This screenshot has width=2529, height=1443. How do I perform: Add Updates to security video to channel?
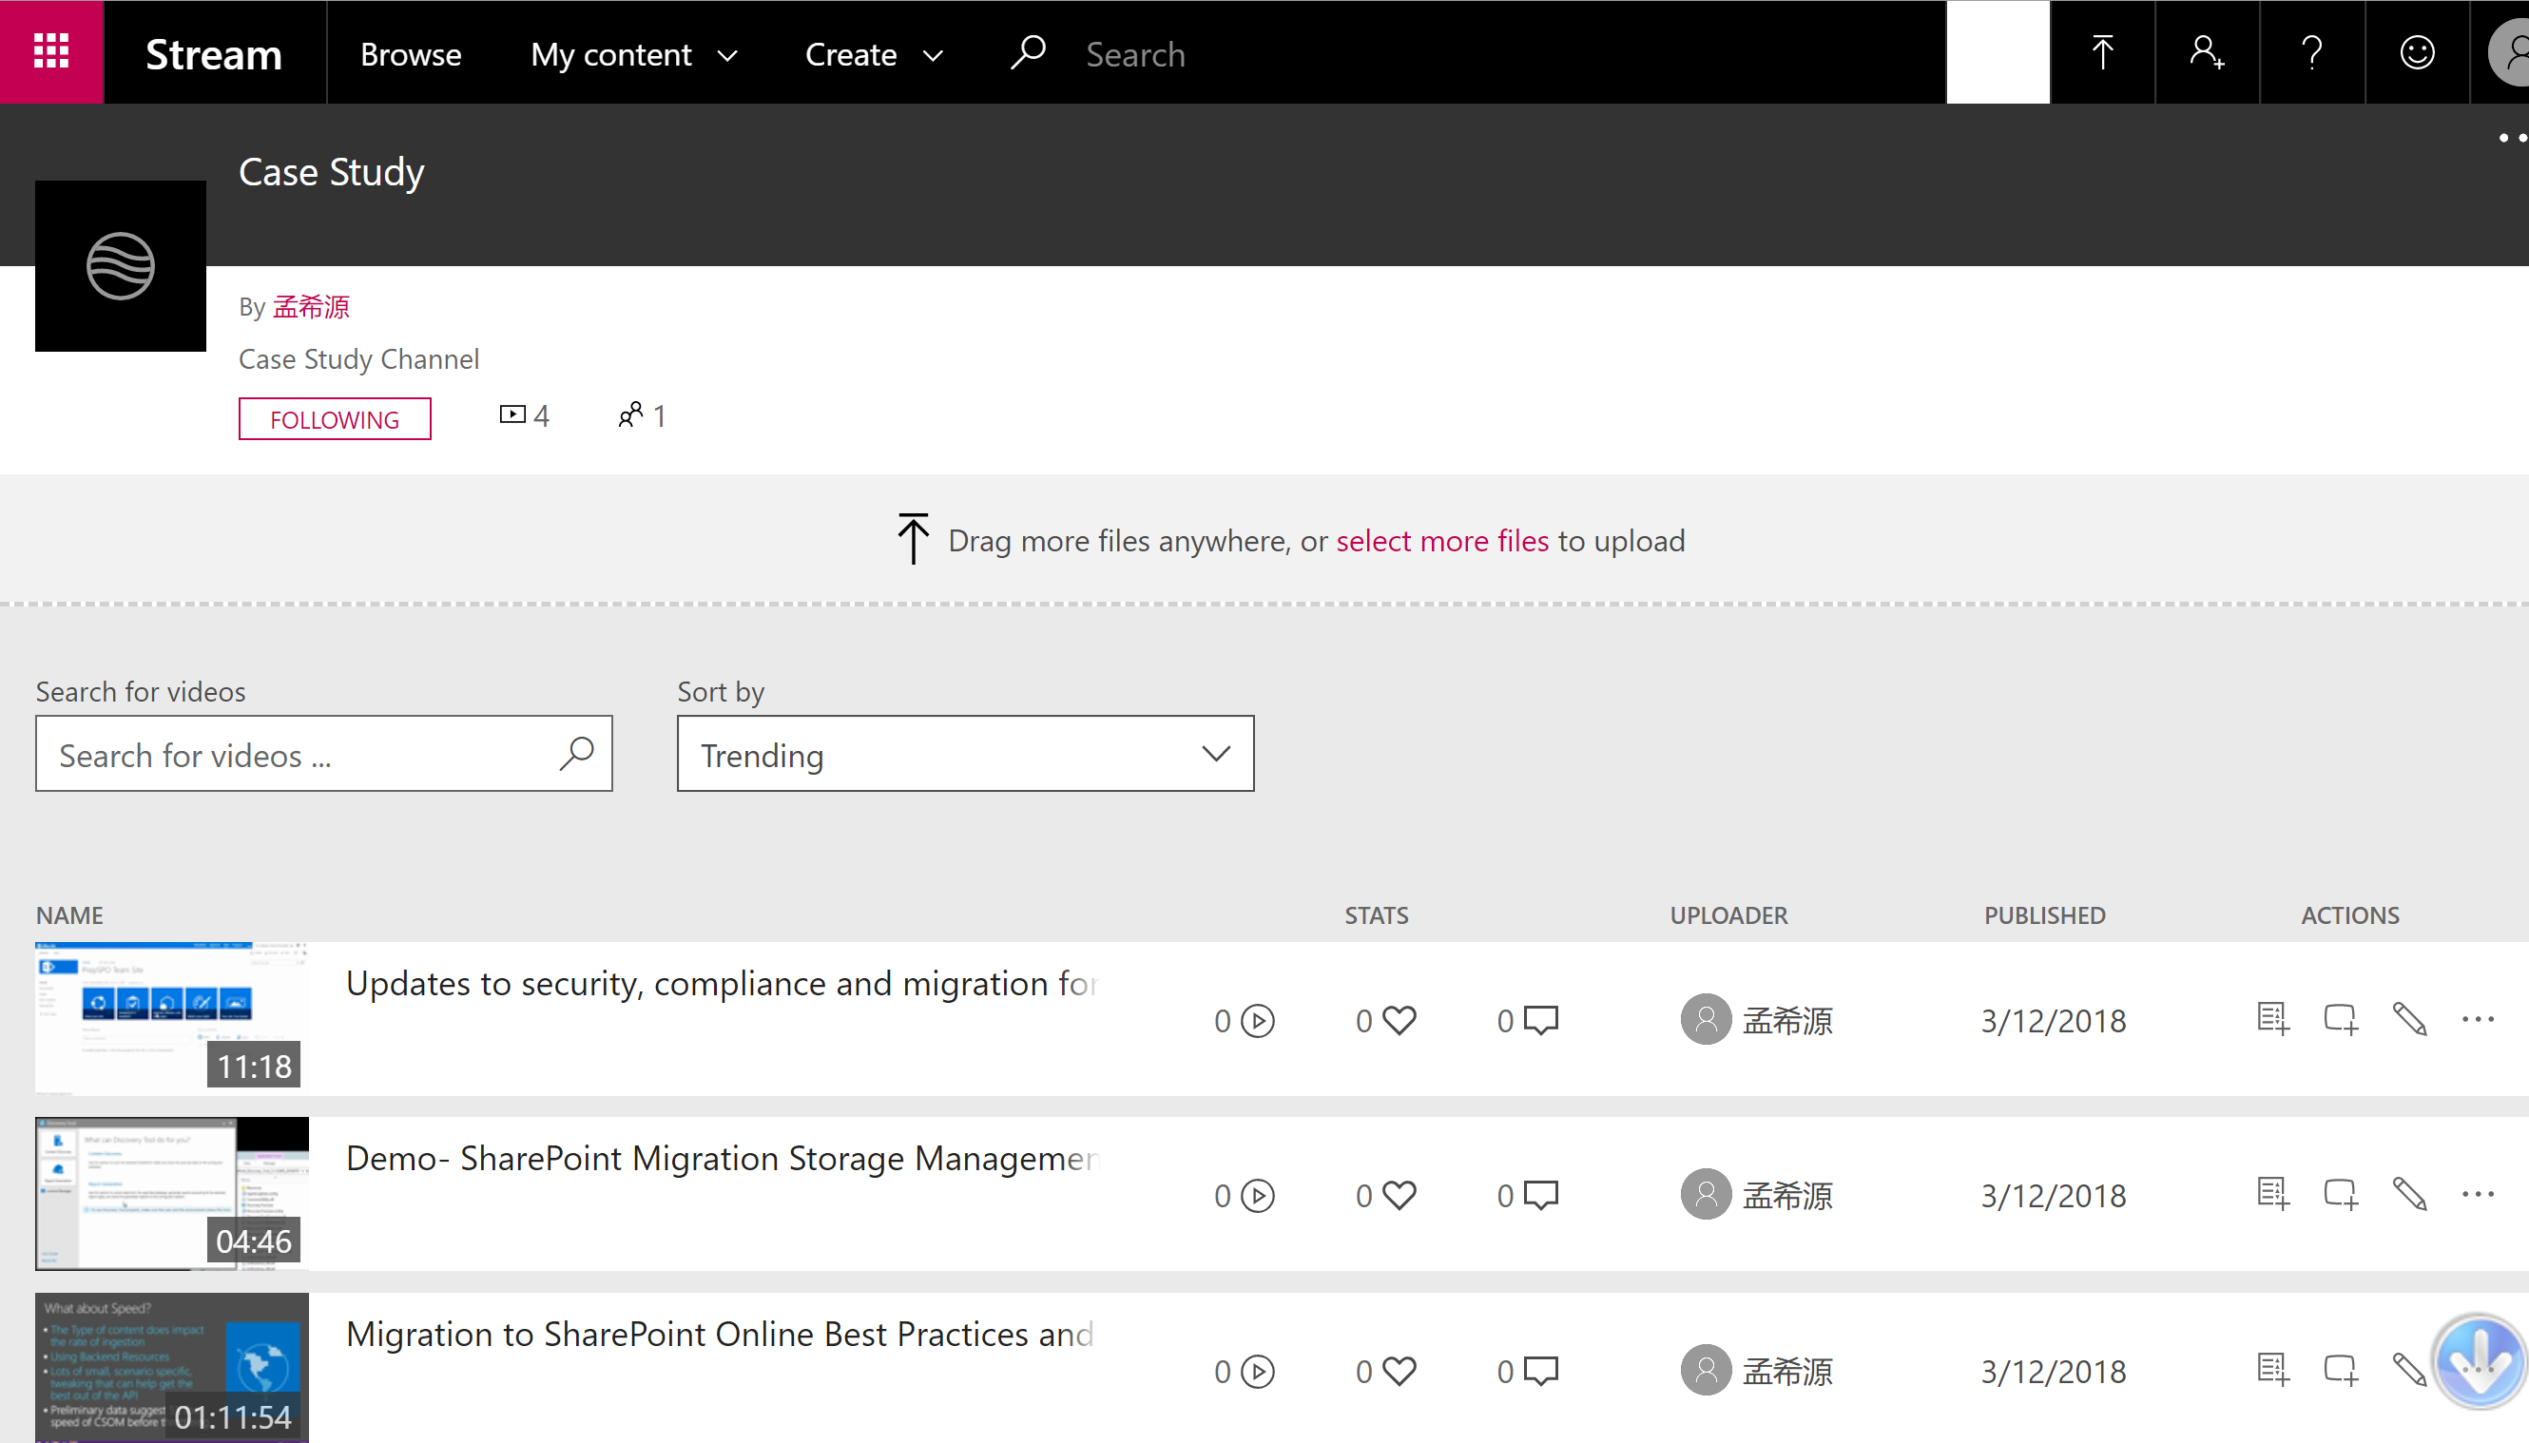click(x=2342, y=1019)
